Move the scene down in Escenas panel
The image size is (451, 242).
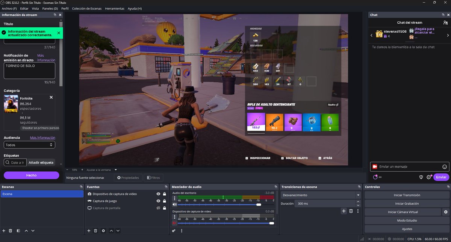click(33, 231)
